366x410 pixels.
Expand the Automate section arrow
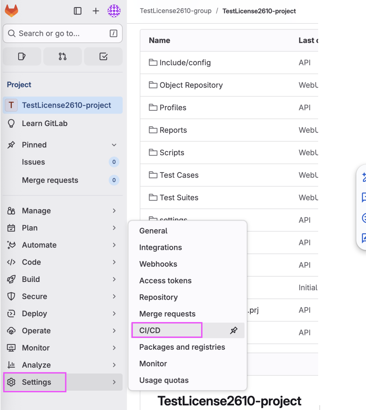pos(114,245)
